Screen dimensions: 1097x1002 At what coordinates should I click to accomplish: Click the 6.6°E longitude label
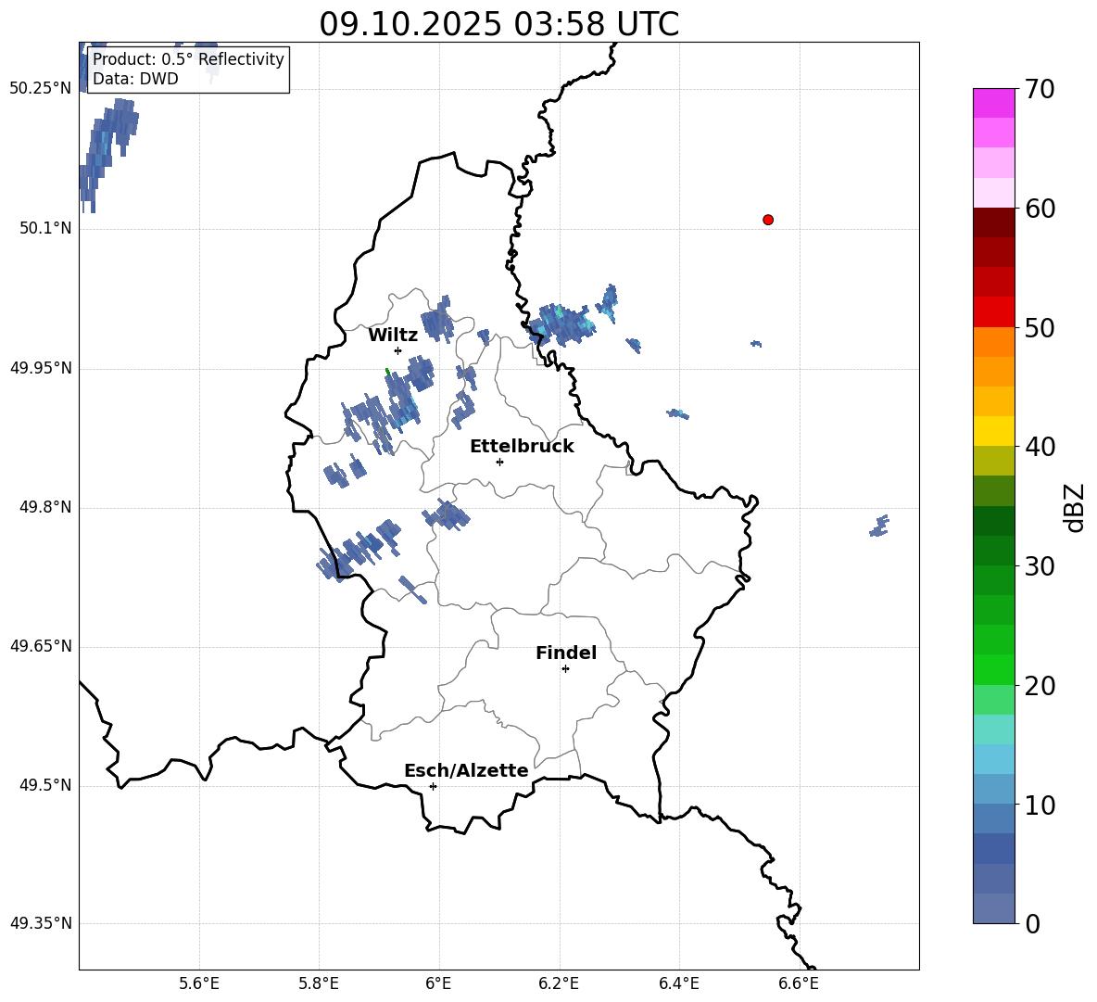pos(799,983)
